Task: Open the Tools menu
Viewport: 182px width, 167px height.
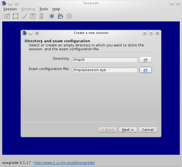Action: click(44, 9)
